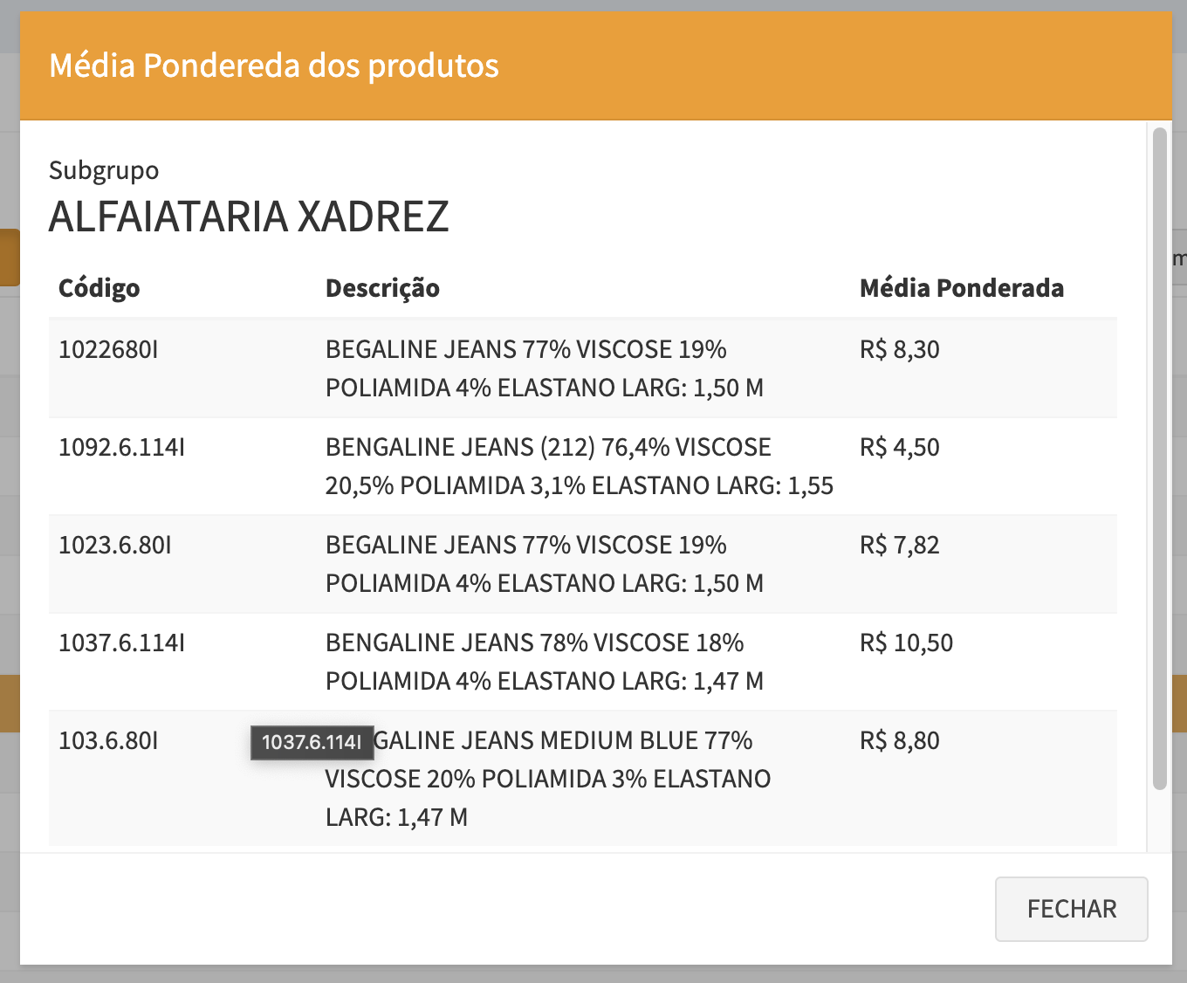The width and height of the screenshot is (1187, 983).
Task: Click the R$ 7,82 value
Action: (x=899, y=545)
